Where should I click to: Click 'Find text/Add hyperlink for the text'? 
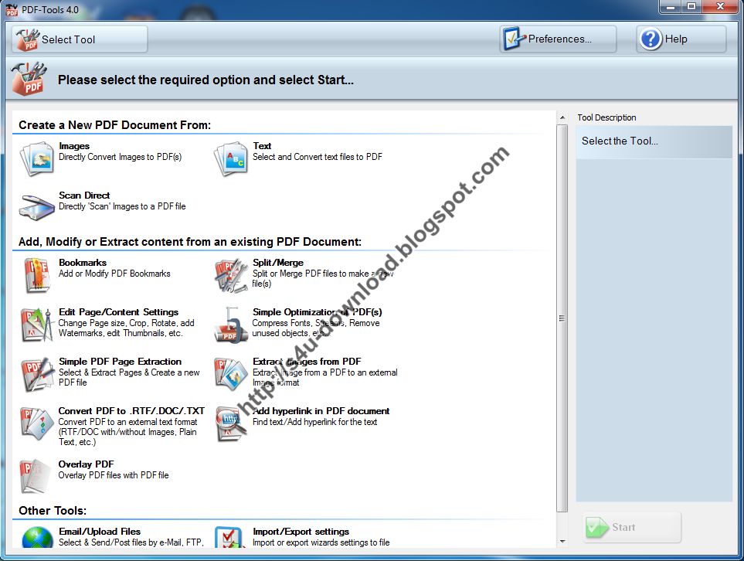(x=314, y=421)
